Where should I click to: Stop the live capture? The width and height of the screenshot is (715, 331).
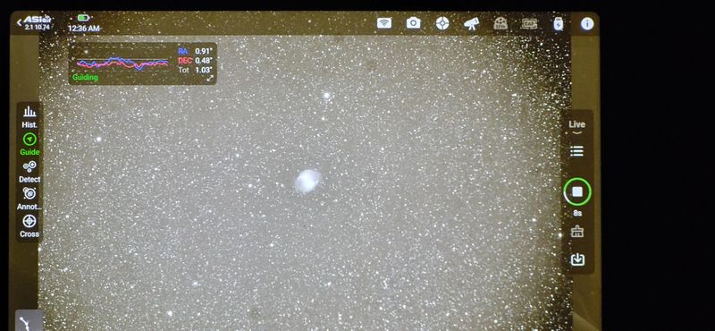click(576, 191)
